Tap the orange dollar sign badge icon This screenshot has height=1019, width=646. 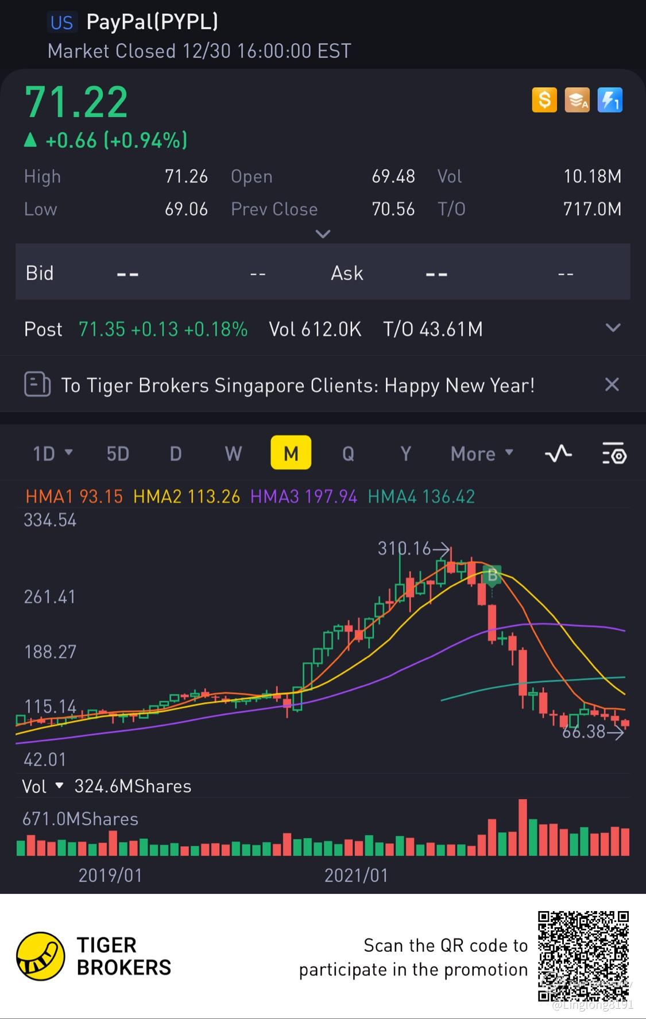pyautogui.click(x=544, y=100)
